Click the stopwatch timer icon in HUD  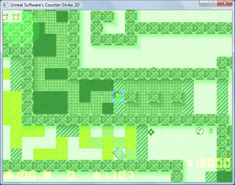[97, 176]
